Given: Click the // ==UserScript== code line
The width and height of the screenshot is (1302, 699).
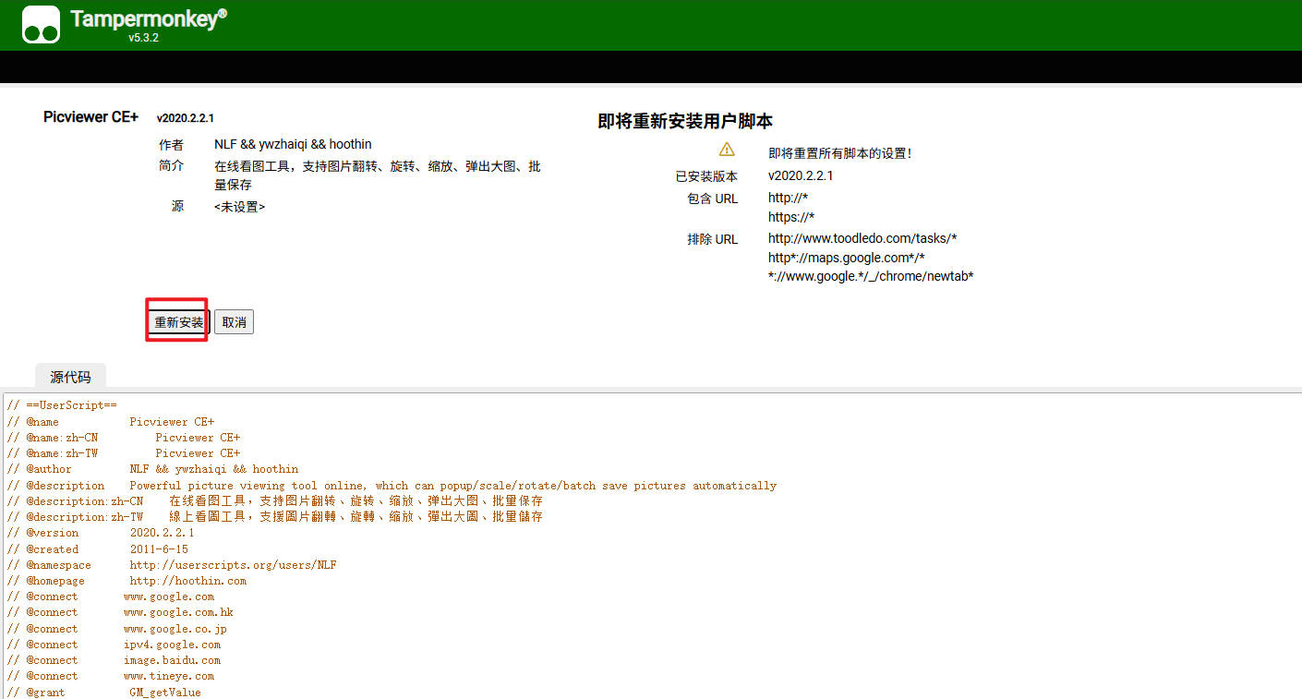Looking at the screenshot, I should click(62, 405).
